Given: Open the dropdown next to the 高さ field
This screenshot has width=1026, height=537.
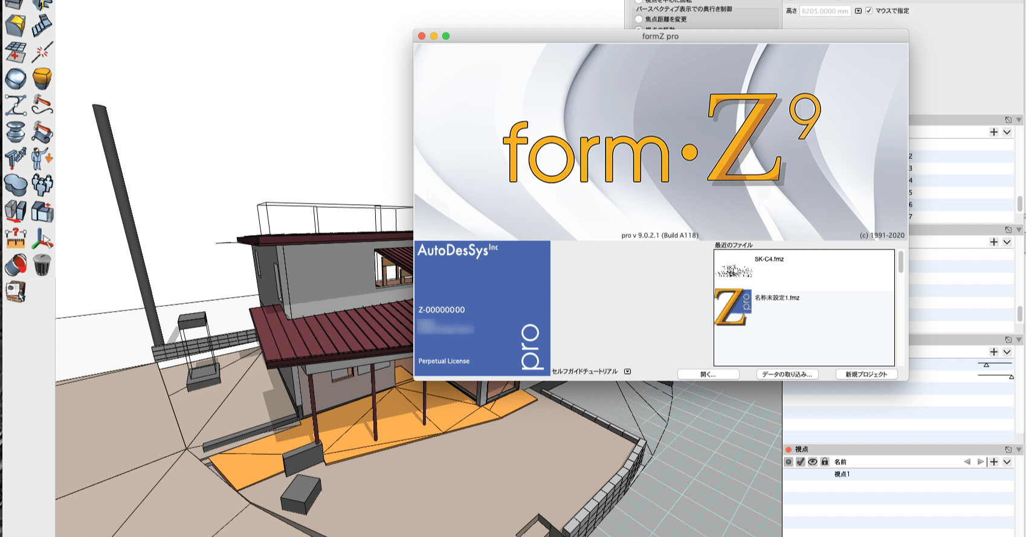Looking at the screenshot, I should coord(858,11).
